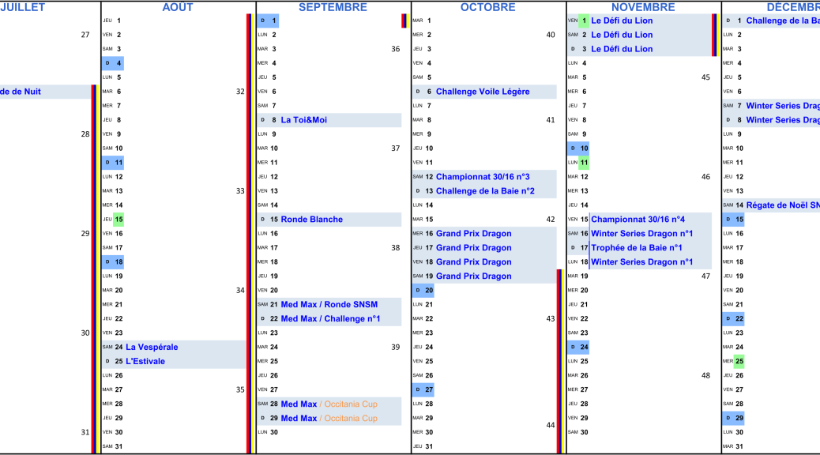The height and width of the screenshot is (455, 820).
Task: Click blue highlighted Sunday December 15
Action: point(733,220)
